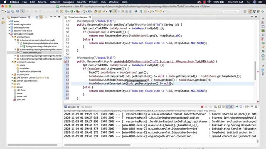Maximize the editor area
Image resolution: width=266 pixels, height=149 pixels.
pos(256,17)
